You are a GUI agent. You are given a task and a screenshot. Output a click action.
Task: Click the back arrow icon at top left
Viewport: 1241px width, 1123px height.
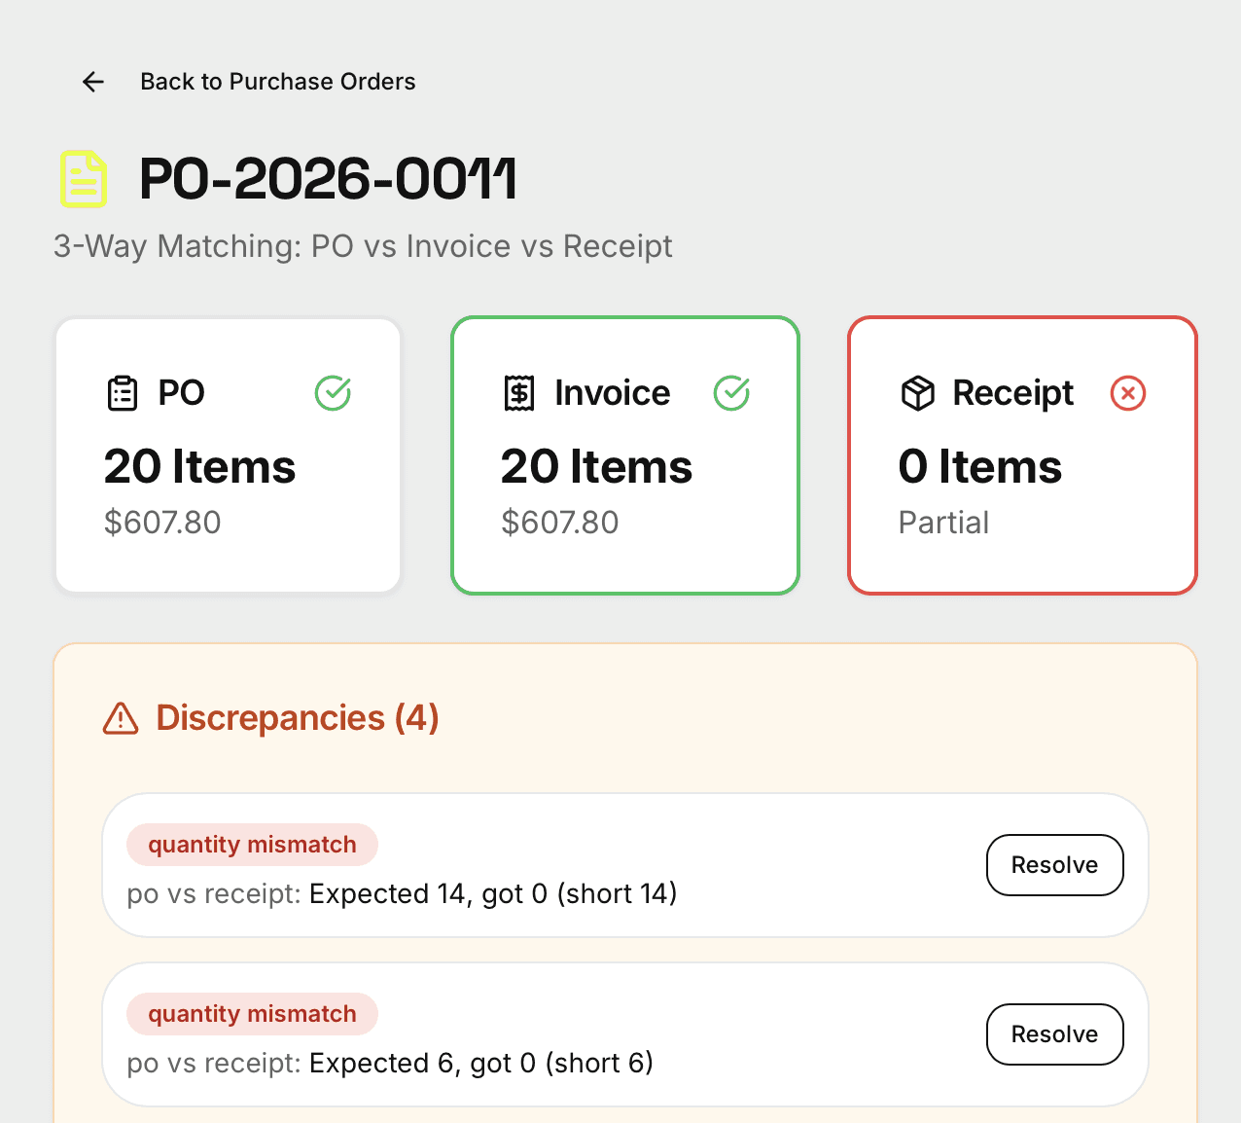point(92,82)
